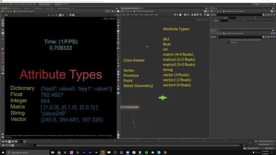Select the green null node in network
Screen dimensions: 276x155
pos(163,98)
